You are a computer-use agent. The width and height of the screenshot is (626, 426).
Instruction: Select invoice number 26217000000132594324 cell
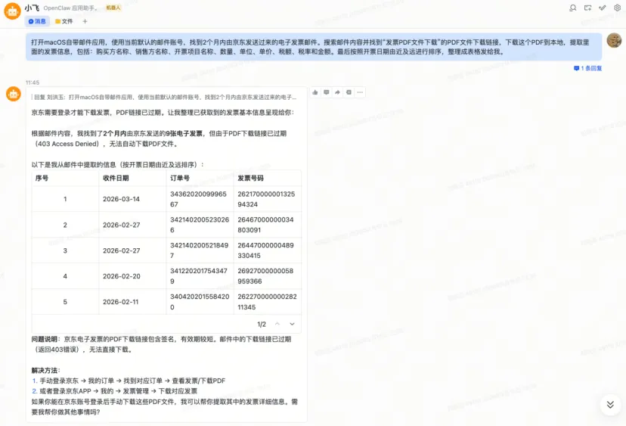tap(266, 199)
